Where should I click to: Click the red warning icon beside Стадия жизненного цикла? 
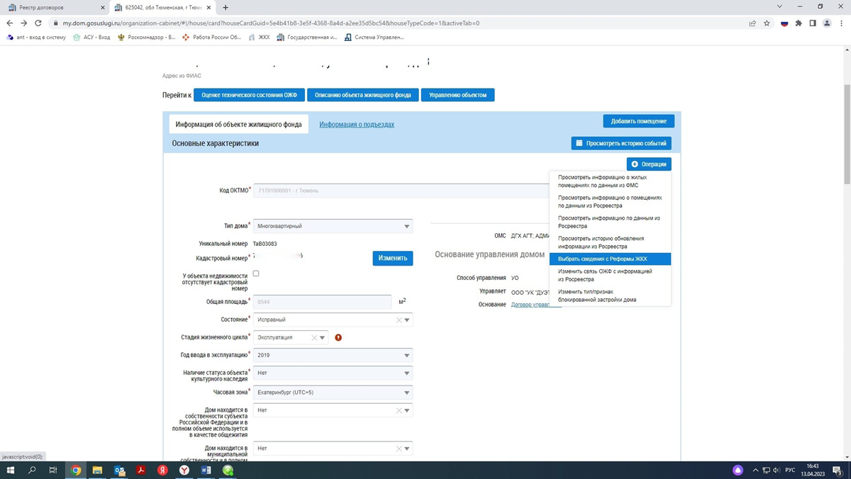click(338, 337)
